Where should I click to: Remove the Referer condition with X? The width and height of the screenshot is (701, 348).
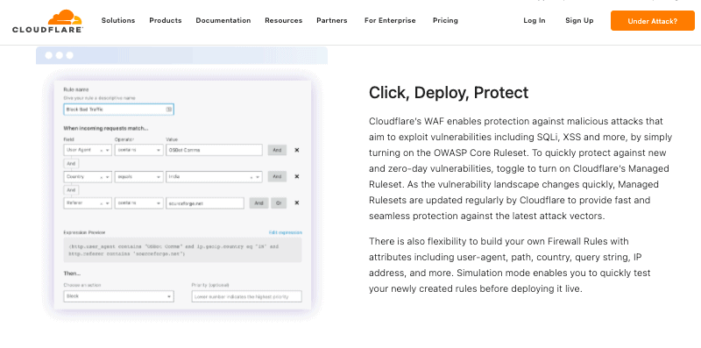point(296,203)
